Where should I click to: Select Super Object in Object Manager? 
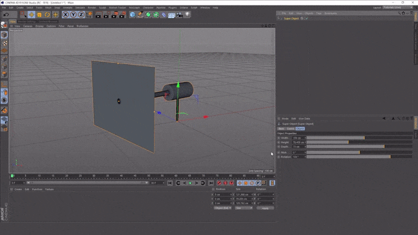tap(291, 19)
